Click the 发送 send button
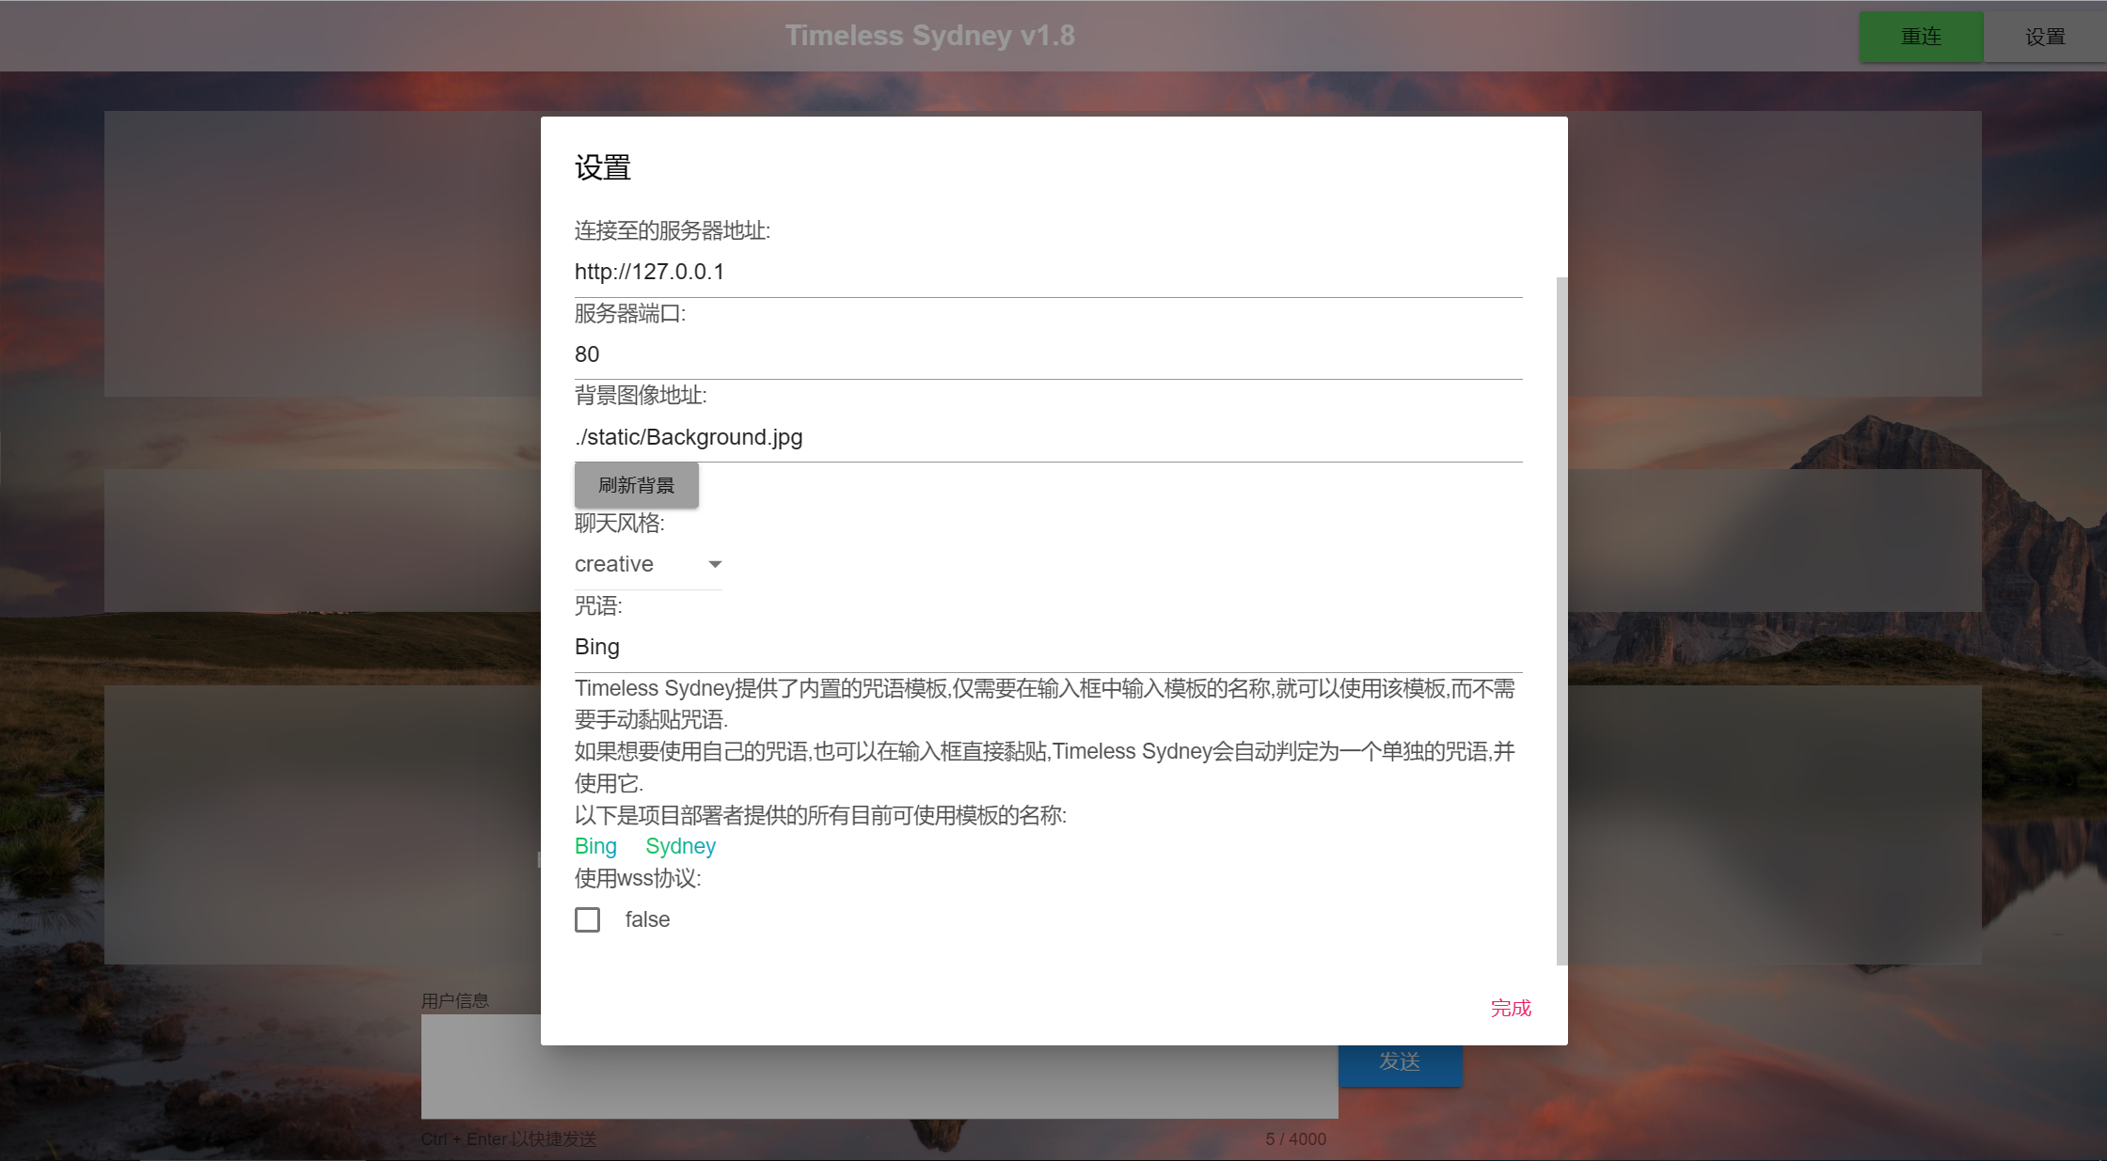This screenshot has width=2107, height=1161. (1401, 1062)
